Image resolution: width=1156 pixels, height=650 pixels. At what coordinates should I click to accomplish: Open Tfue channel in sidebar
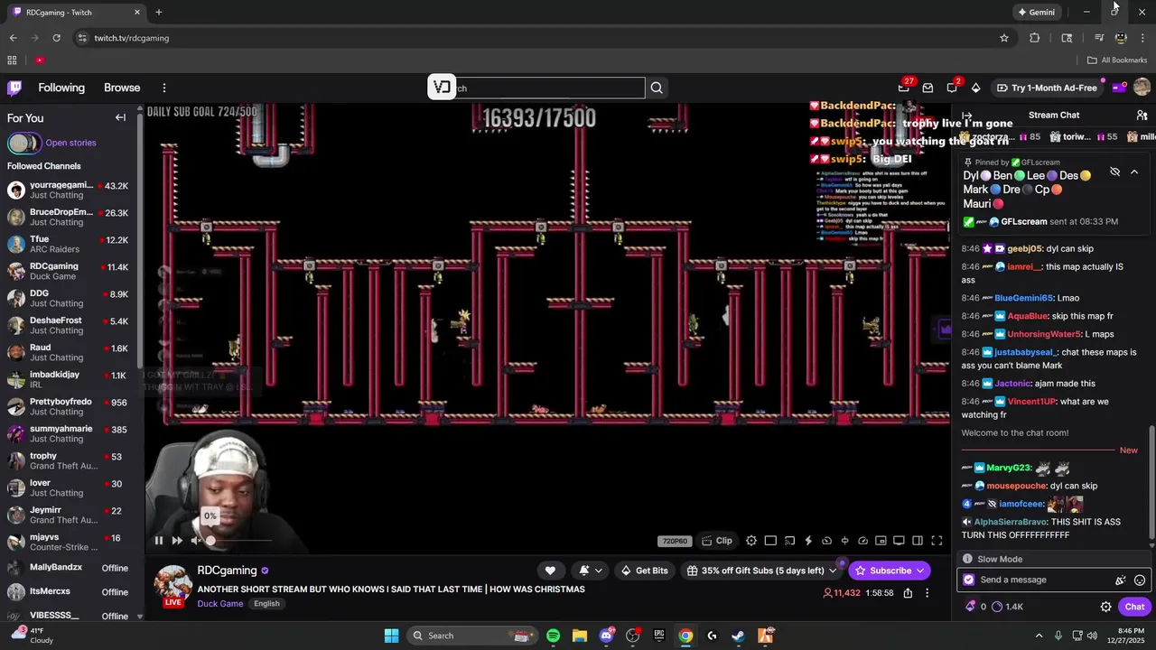coord(68,244)
